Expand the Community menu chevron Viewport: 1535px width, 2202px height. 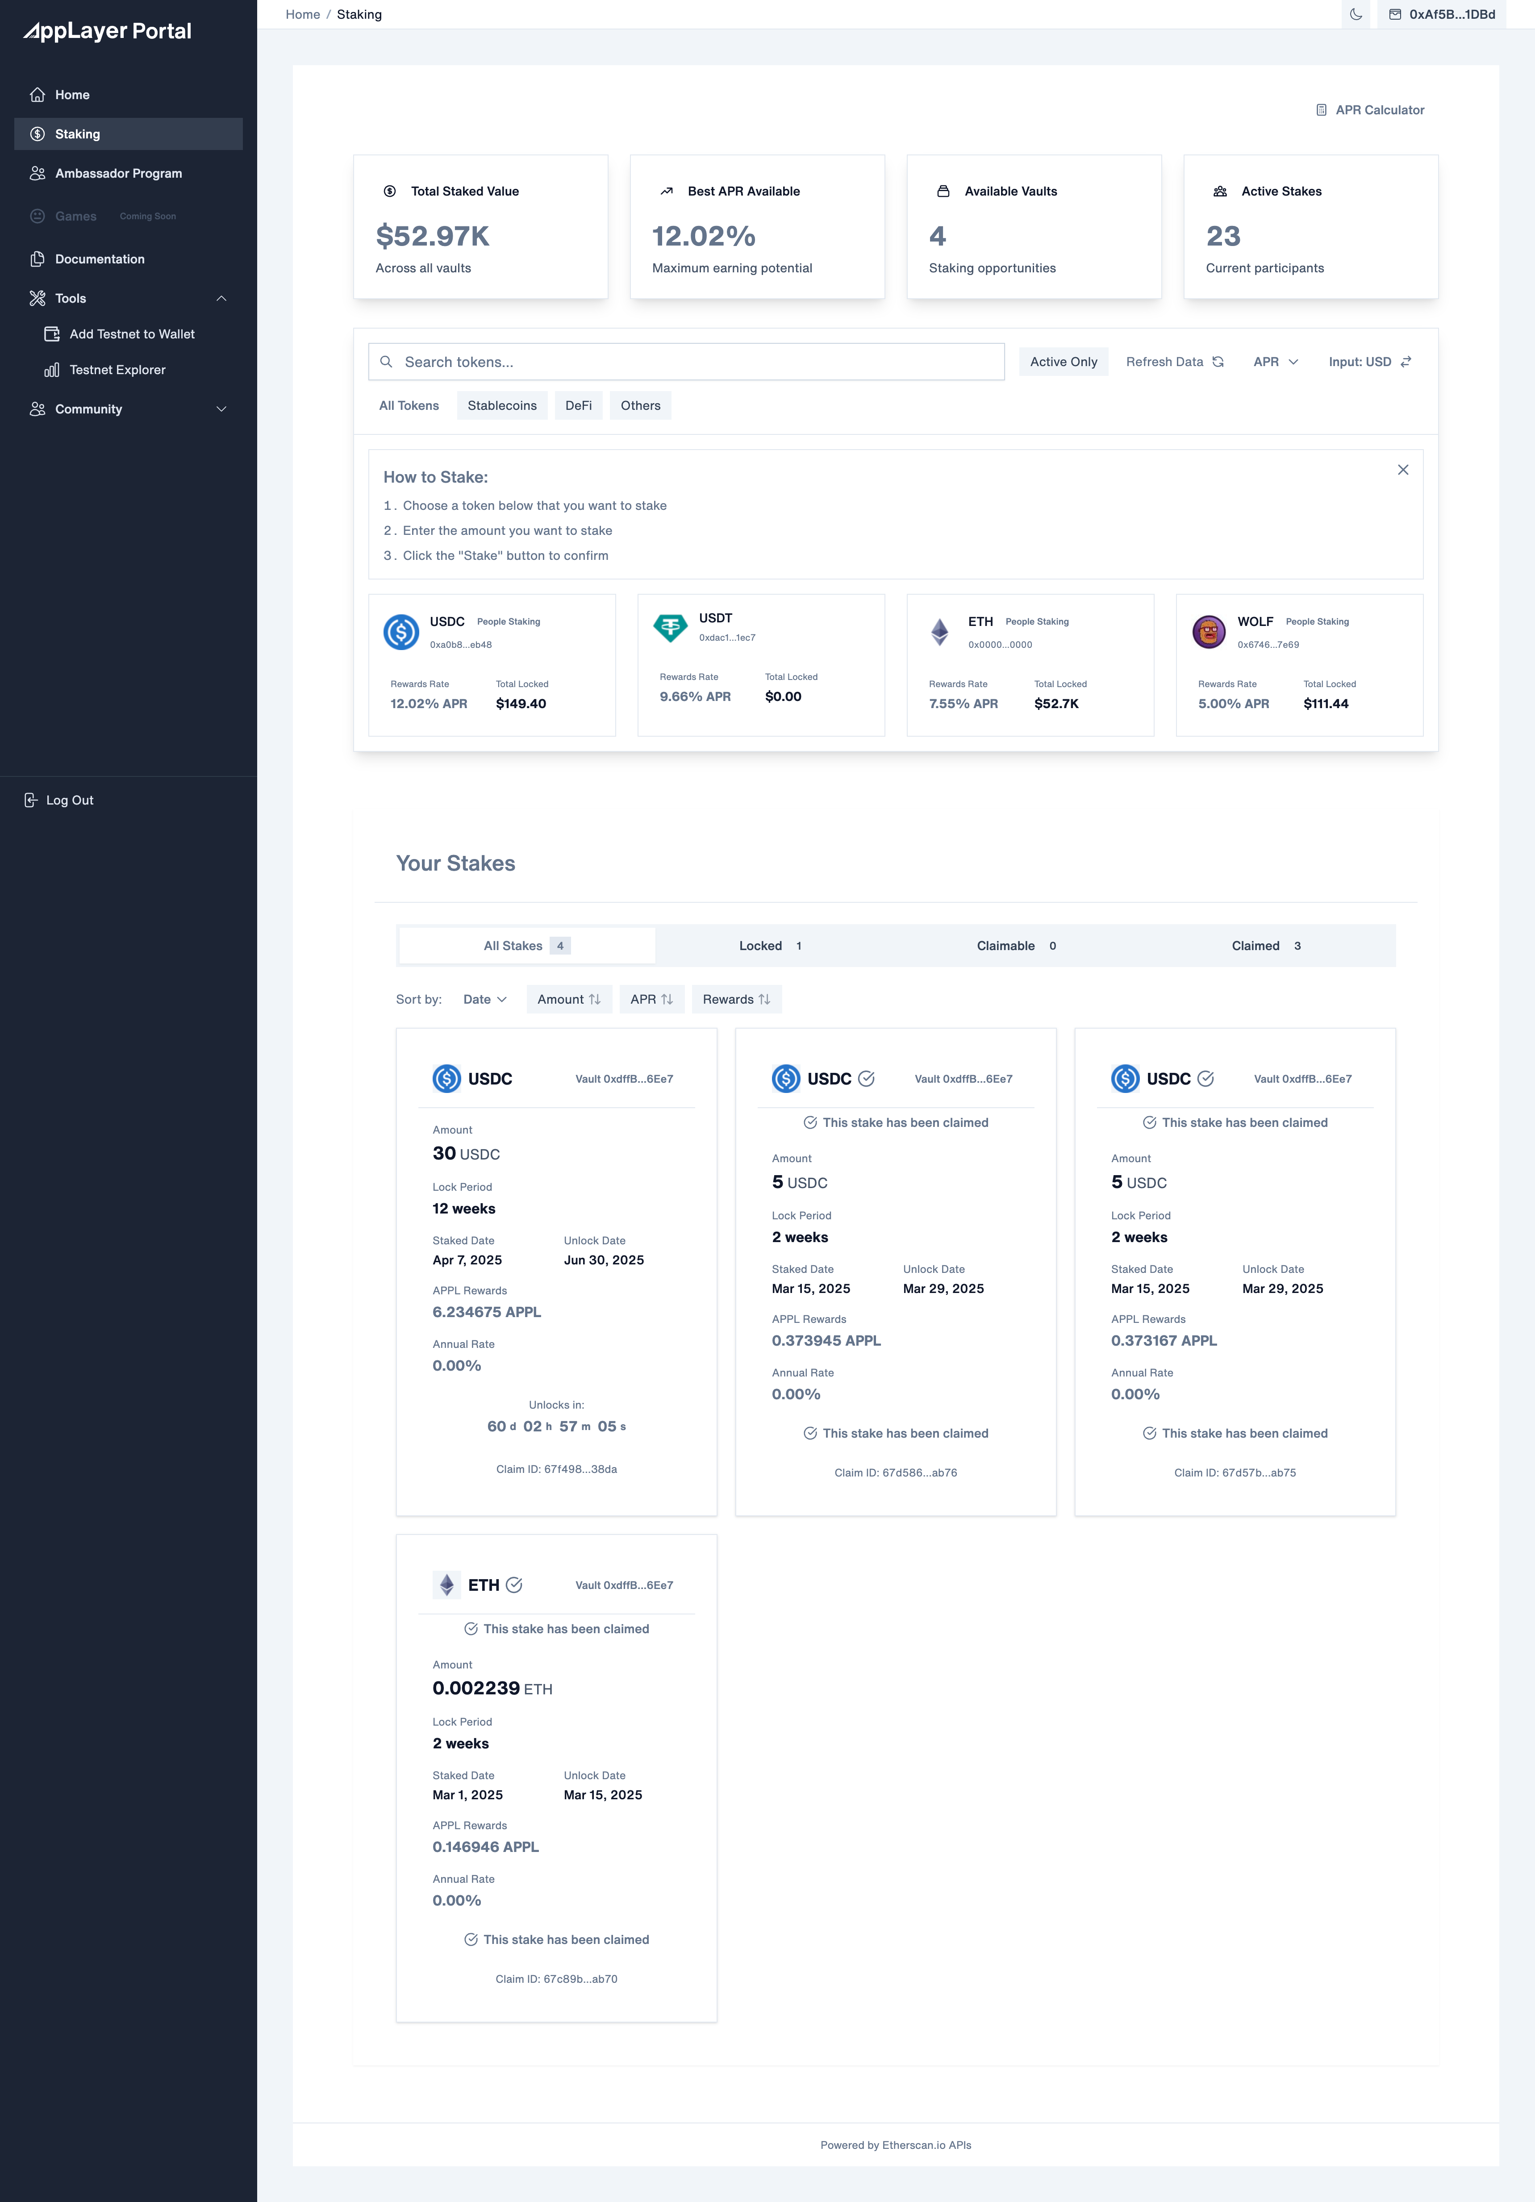pos(221,409)
